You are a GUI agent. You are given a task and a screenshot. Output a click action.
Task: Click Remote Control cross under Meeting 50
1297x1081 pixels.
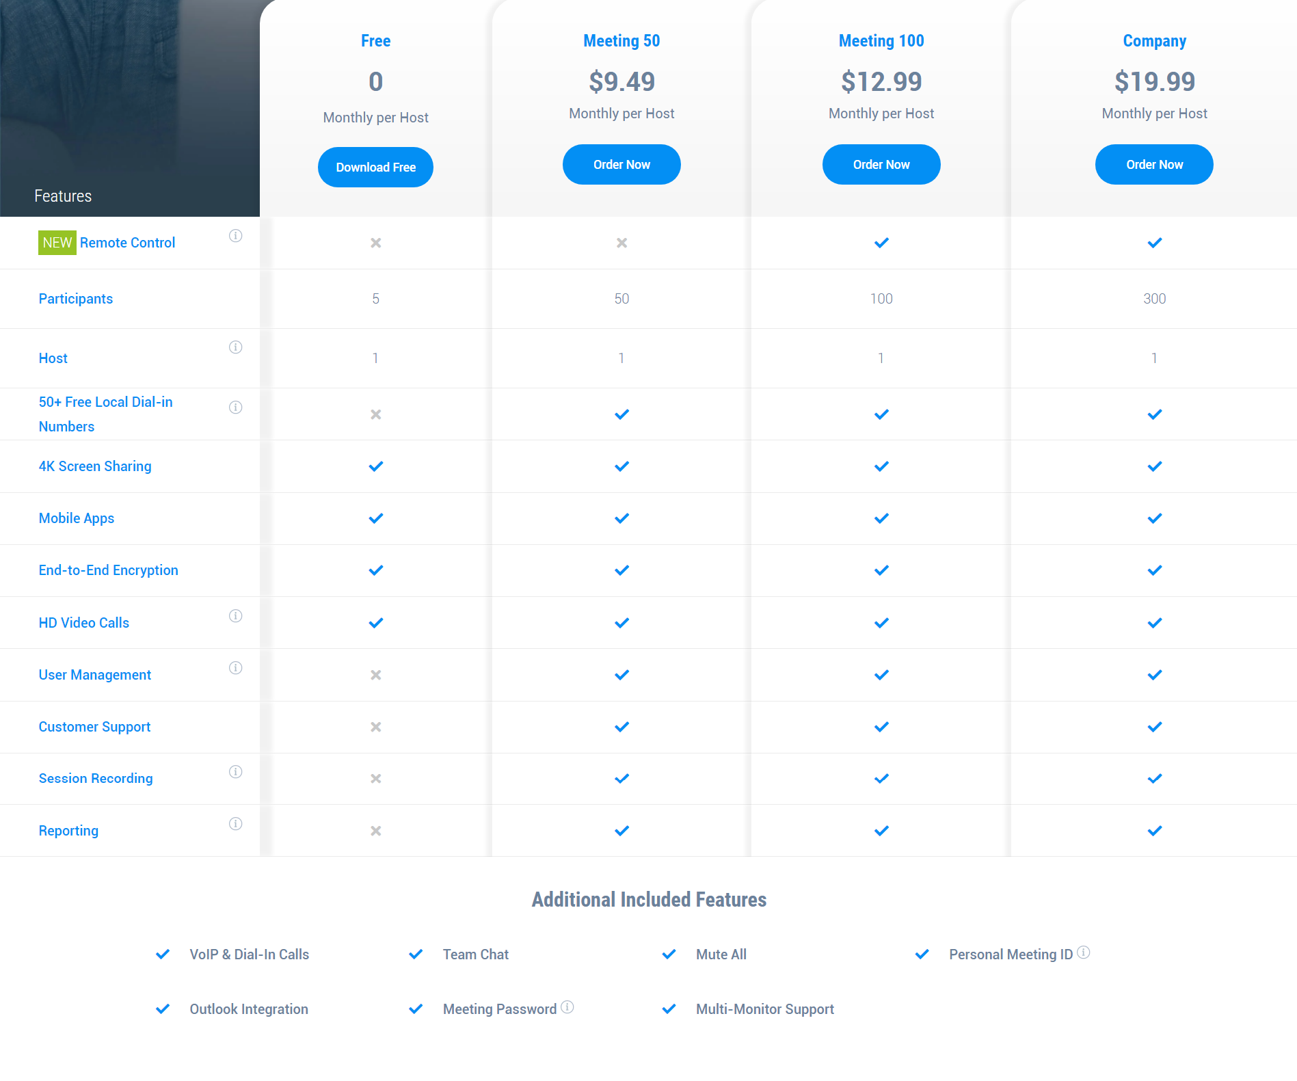[x=621, y=243]
